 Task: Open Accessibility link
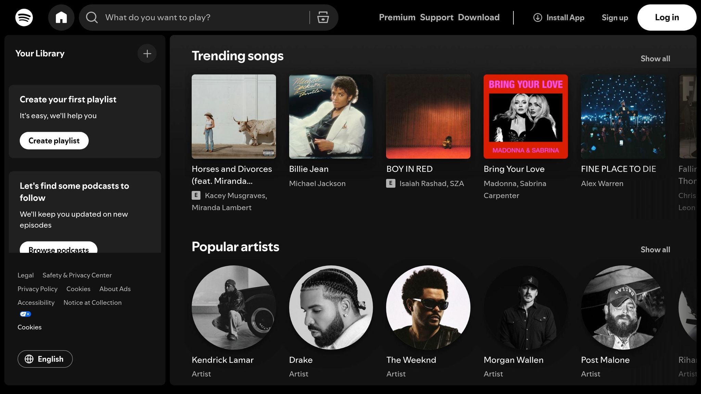[36, 302]
